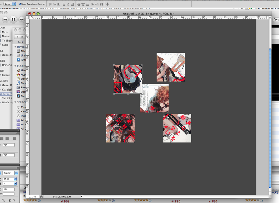Click the Distribute Horizontal Centers icon

[x=97, y=4]
